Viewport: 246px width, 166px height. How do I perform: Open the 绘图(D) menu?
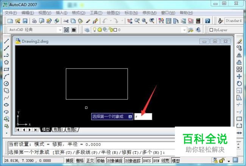(113, 13)
